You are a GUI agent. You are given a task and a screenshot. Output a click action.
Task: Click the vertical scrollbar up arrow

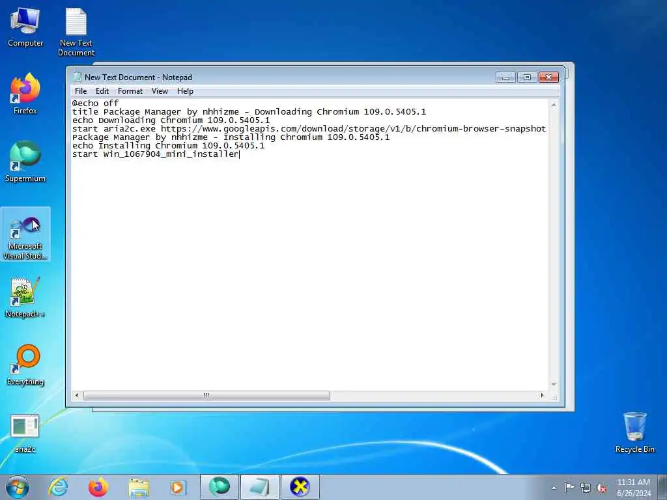(554, 105)
